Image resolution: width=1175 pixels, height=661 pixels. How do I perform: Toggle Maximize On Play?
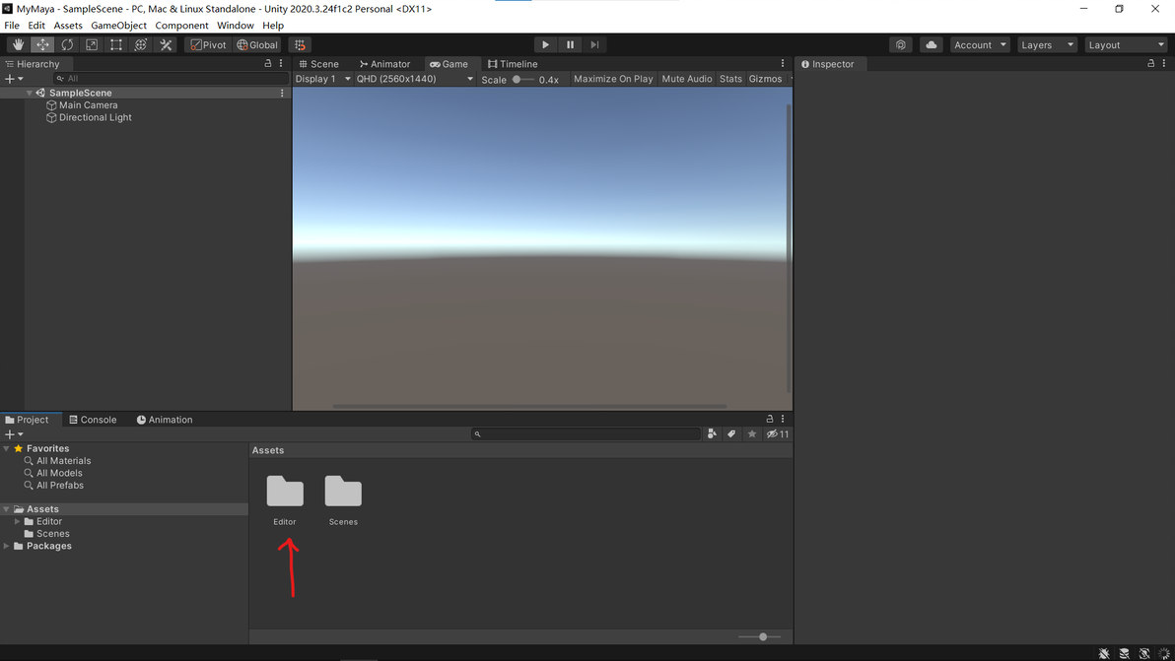613,79
